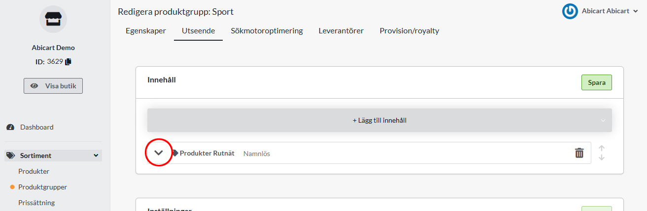Click the Visa butik button
647x211 pixels.
(x=53, y=85)
